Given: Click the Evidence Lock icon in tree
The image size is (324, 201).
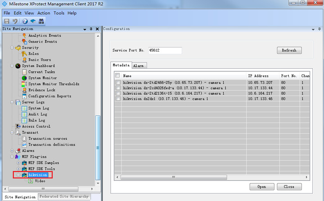Looking at the screenshot, I should click(x=24, y=90).
